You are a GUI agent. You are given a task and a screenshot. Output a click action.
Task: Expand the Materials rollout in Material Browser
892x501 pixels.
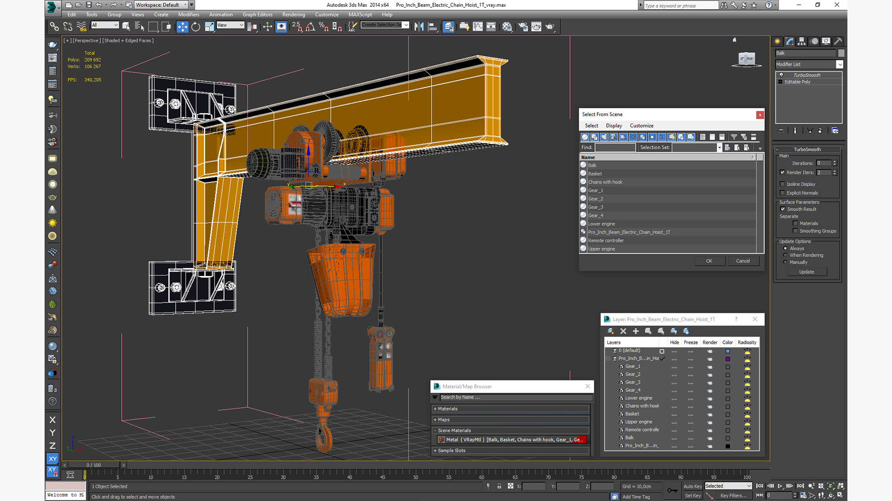511,409
